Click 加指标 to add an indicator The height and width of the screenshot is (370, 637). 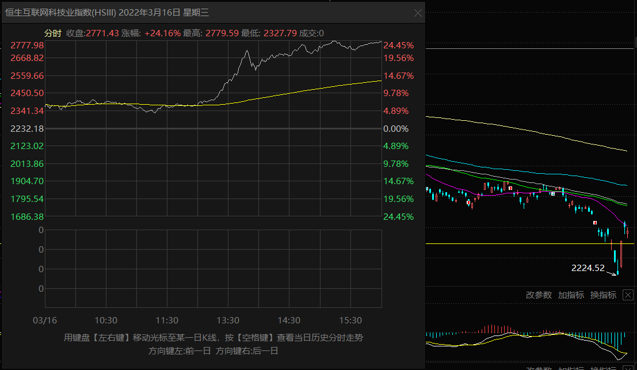click(571, 295)
